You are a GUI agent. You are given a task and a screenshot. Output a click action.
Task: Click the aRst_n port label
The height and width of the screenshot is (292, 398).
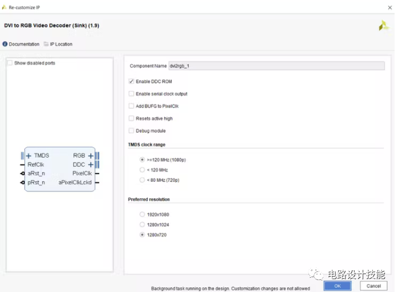(x=36, y=174)
